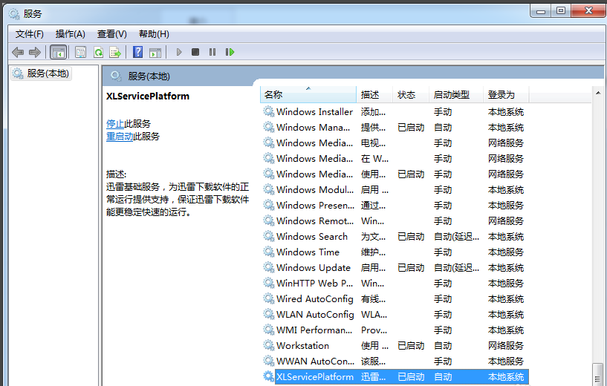Screen dimensions: 607x386
Task: Click the Export List toolbar icon
Action: 115,52
